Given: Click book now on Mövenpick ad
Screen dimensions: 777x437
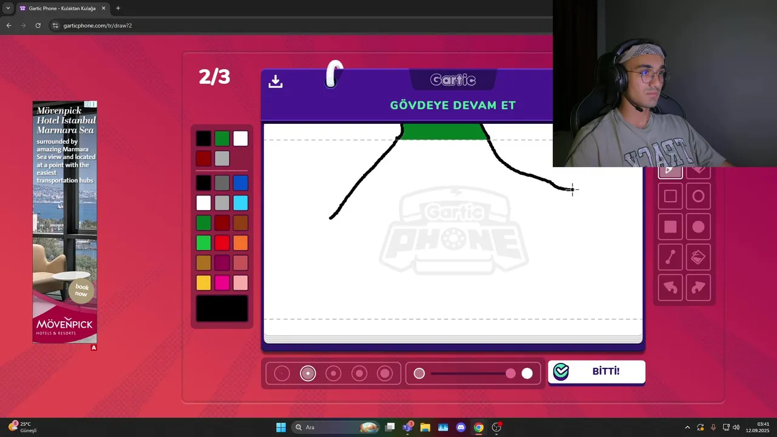Looking at the screenshot, I should (81, 290).
